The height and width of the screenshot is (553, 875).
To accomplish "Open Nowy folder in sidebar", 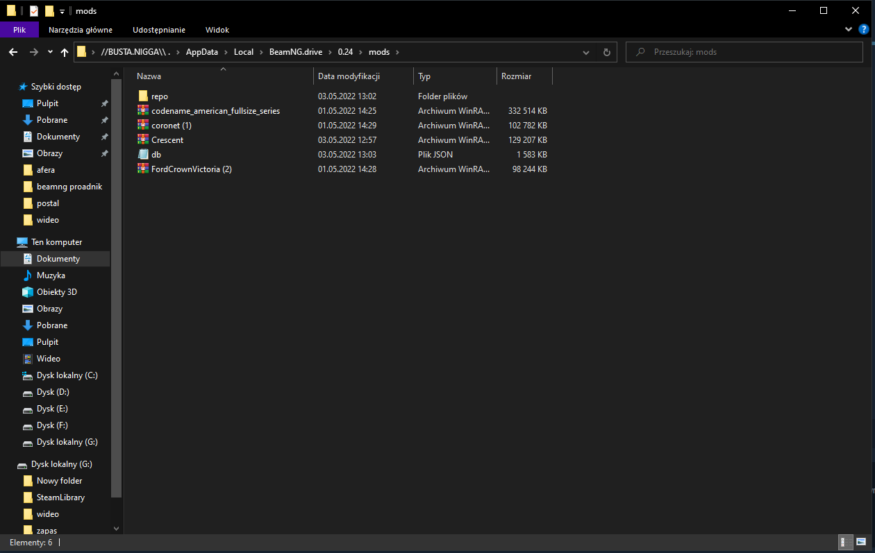I will click(x=59, y=481).
